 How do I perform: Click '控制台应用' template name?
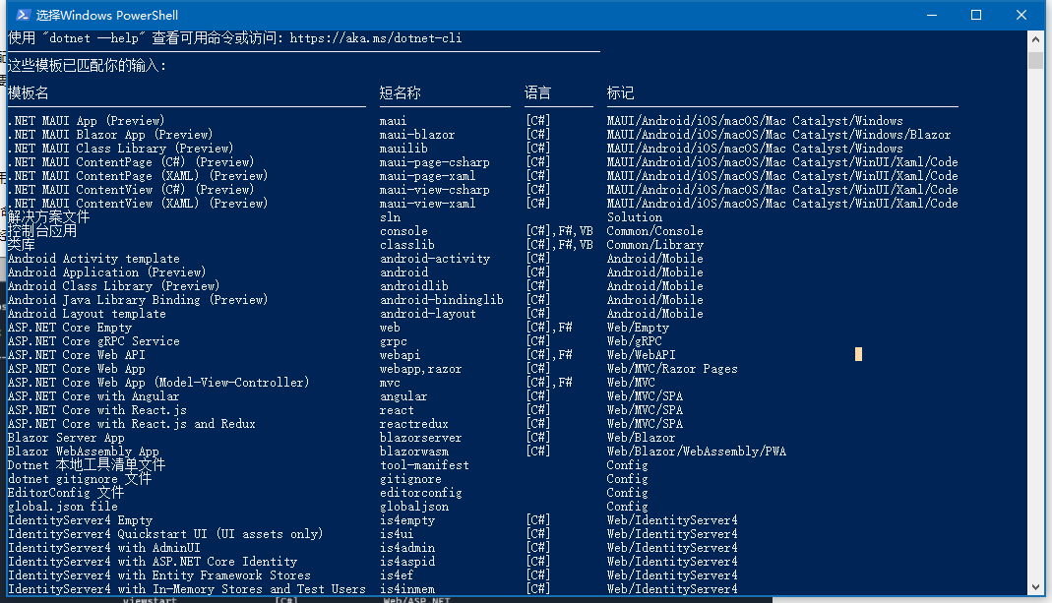coord(41,231)
